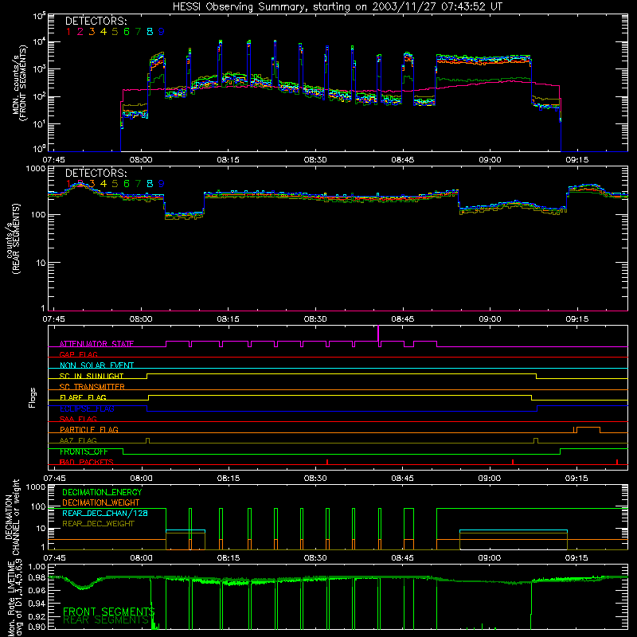Click the 09:00 tick label under the rear segments plot
637x637 pixels.
coord(490,319)
